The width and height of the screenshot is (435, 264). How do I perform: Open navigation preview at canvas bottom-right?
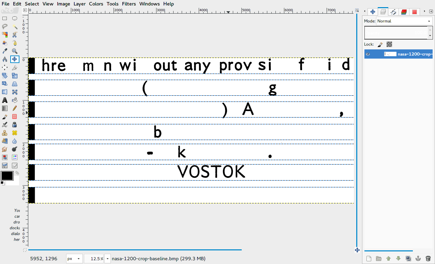tap(357, 250)
